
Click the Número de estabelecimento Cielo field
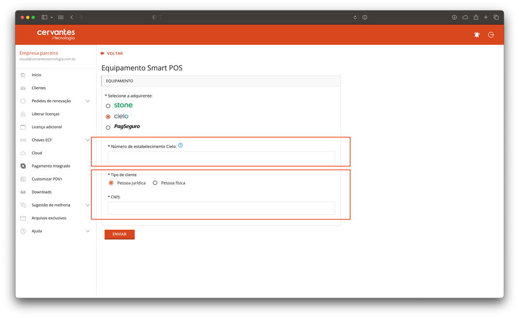(x=221, y=158)
